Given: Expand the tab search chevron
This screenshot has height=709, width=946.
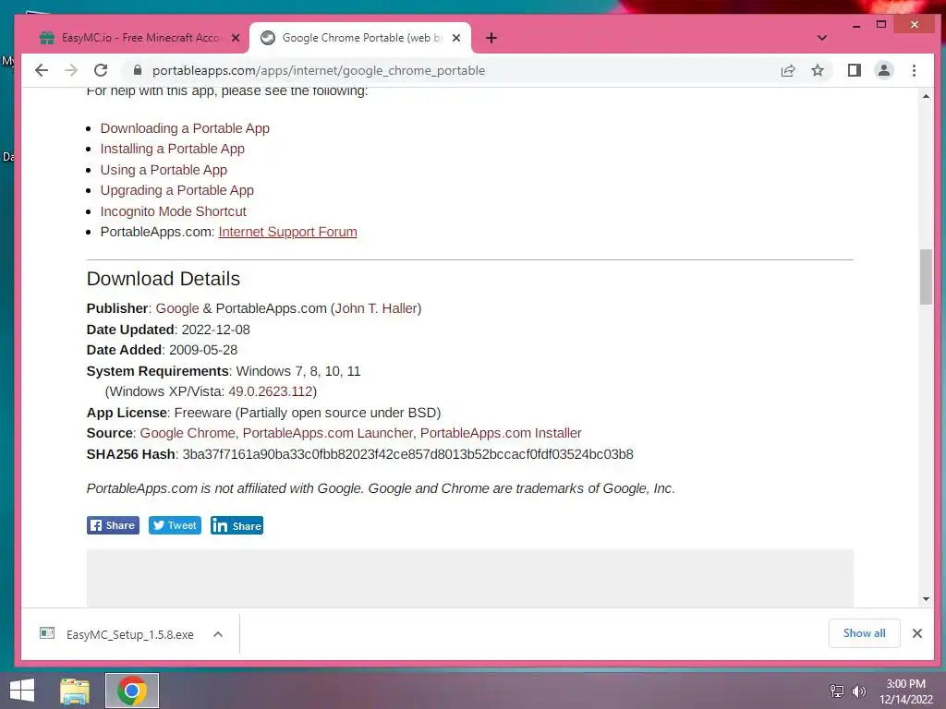Looking at the screenshot, I should [821, 38].
